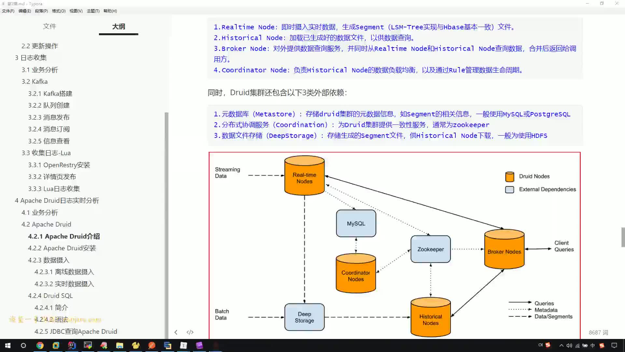Go to outline heading 3.1 业务分析
The width and height of the screenshot is (625, 352).
click(40, 70)
